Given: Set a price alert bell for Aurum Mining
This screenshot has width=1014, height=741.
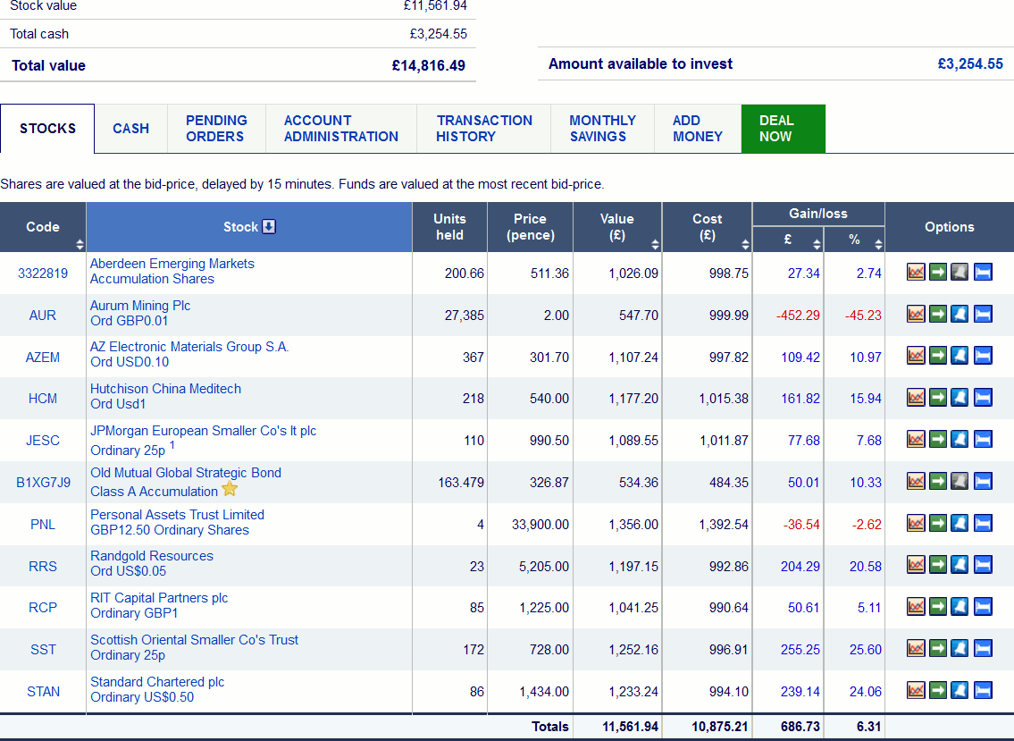Looking at the screenshot, I should coord(960,315).
